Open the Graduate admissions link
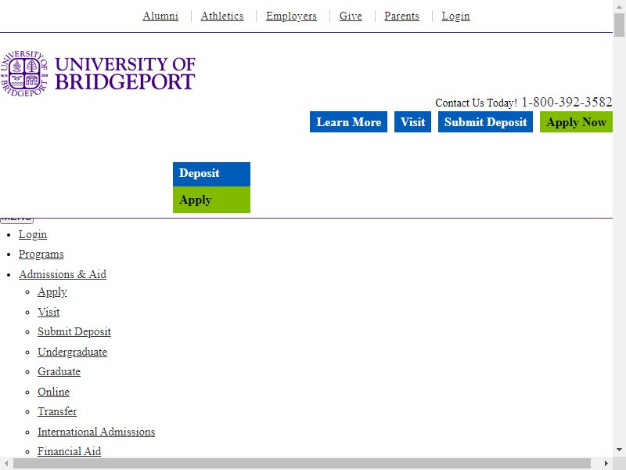Image resolution: width=626 pixels, height=470 pixels. coord(59,371)
